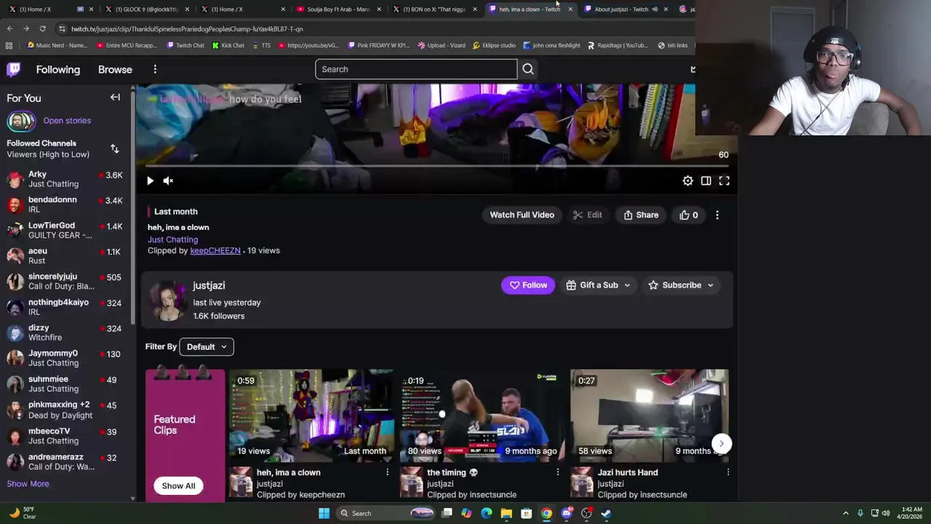Open the keepCHEEZN clipper link
This screenshot has width=931, height=524.
click(215, 250)
